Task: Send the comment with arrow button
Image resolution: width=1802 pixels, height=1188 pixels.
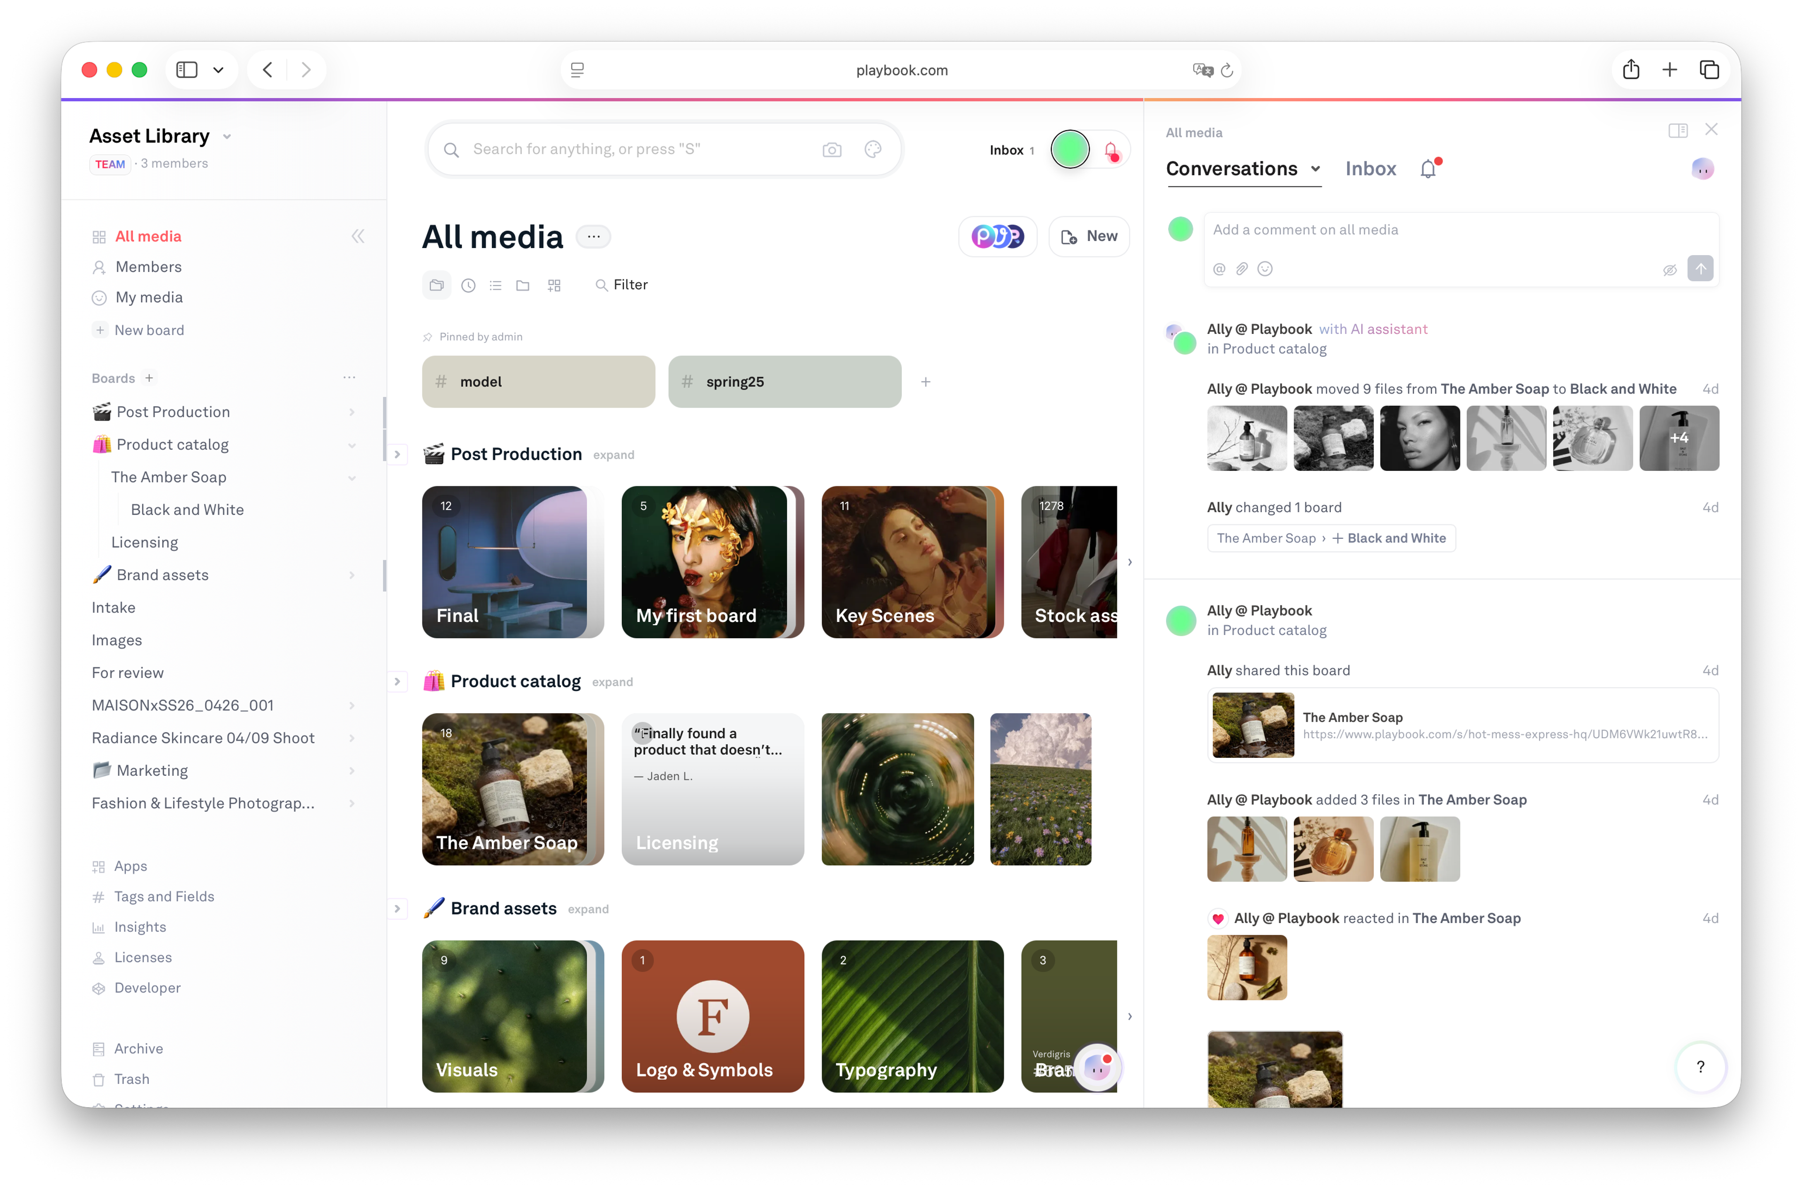Action: pyautogui.click(x=1701, y=268)
